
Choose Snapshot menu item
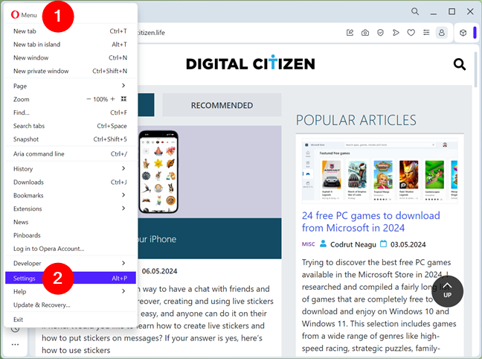click(71, 139)
